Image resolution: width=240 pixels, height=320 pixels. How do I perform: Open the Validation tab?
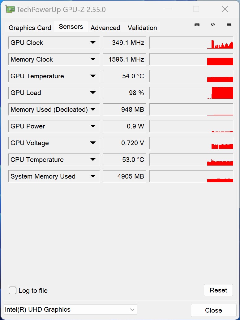[142, 28]
